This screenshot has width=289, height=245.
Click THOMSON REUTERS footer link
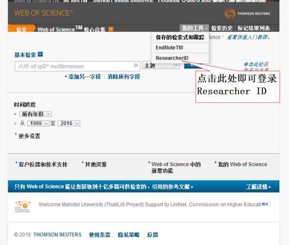[57, 235]
